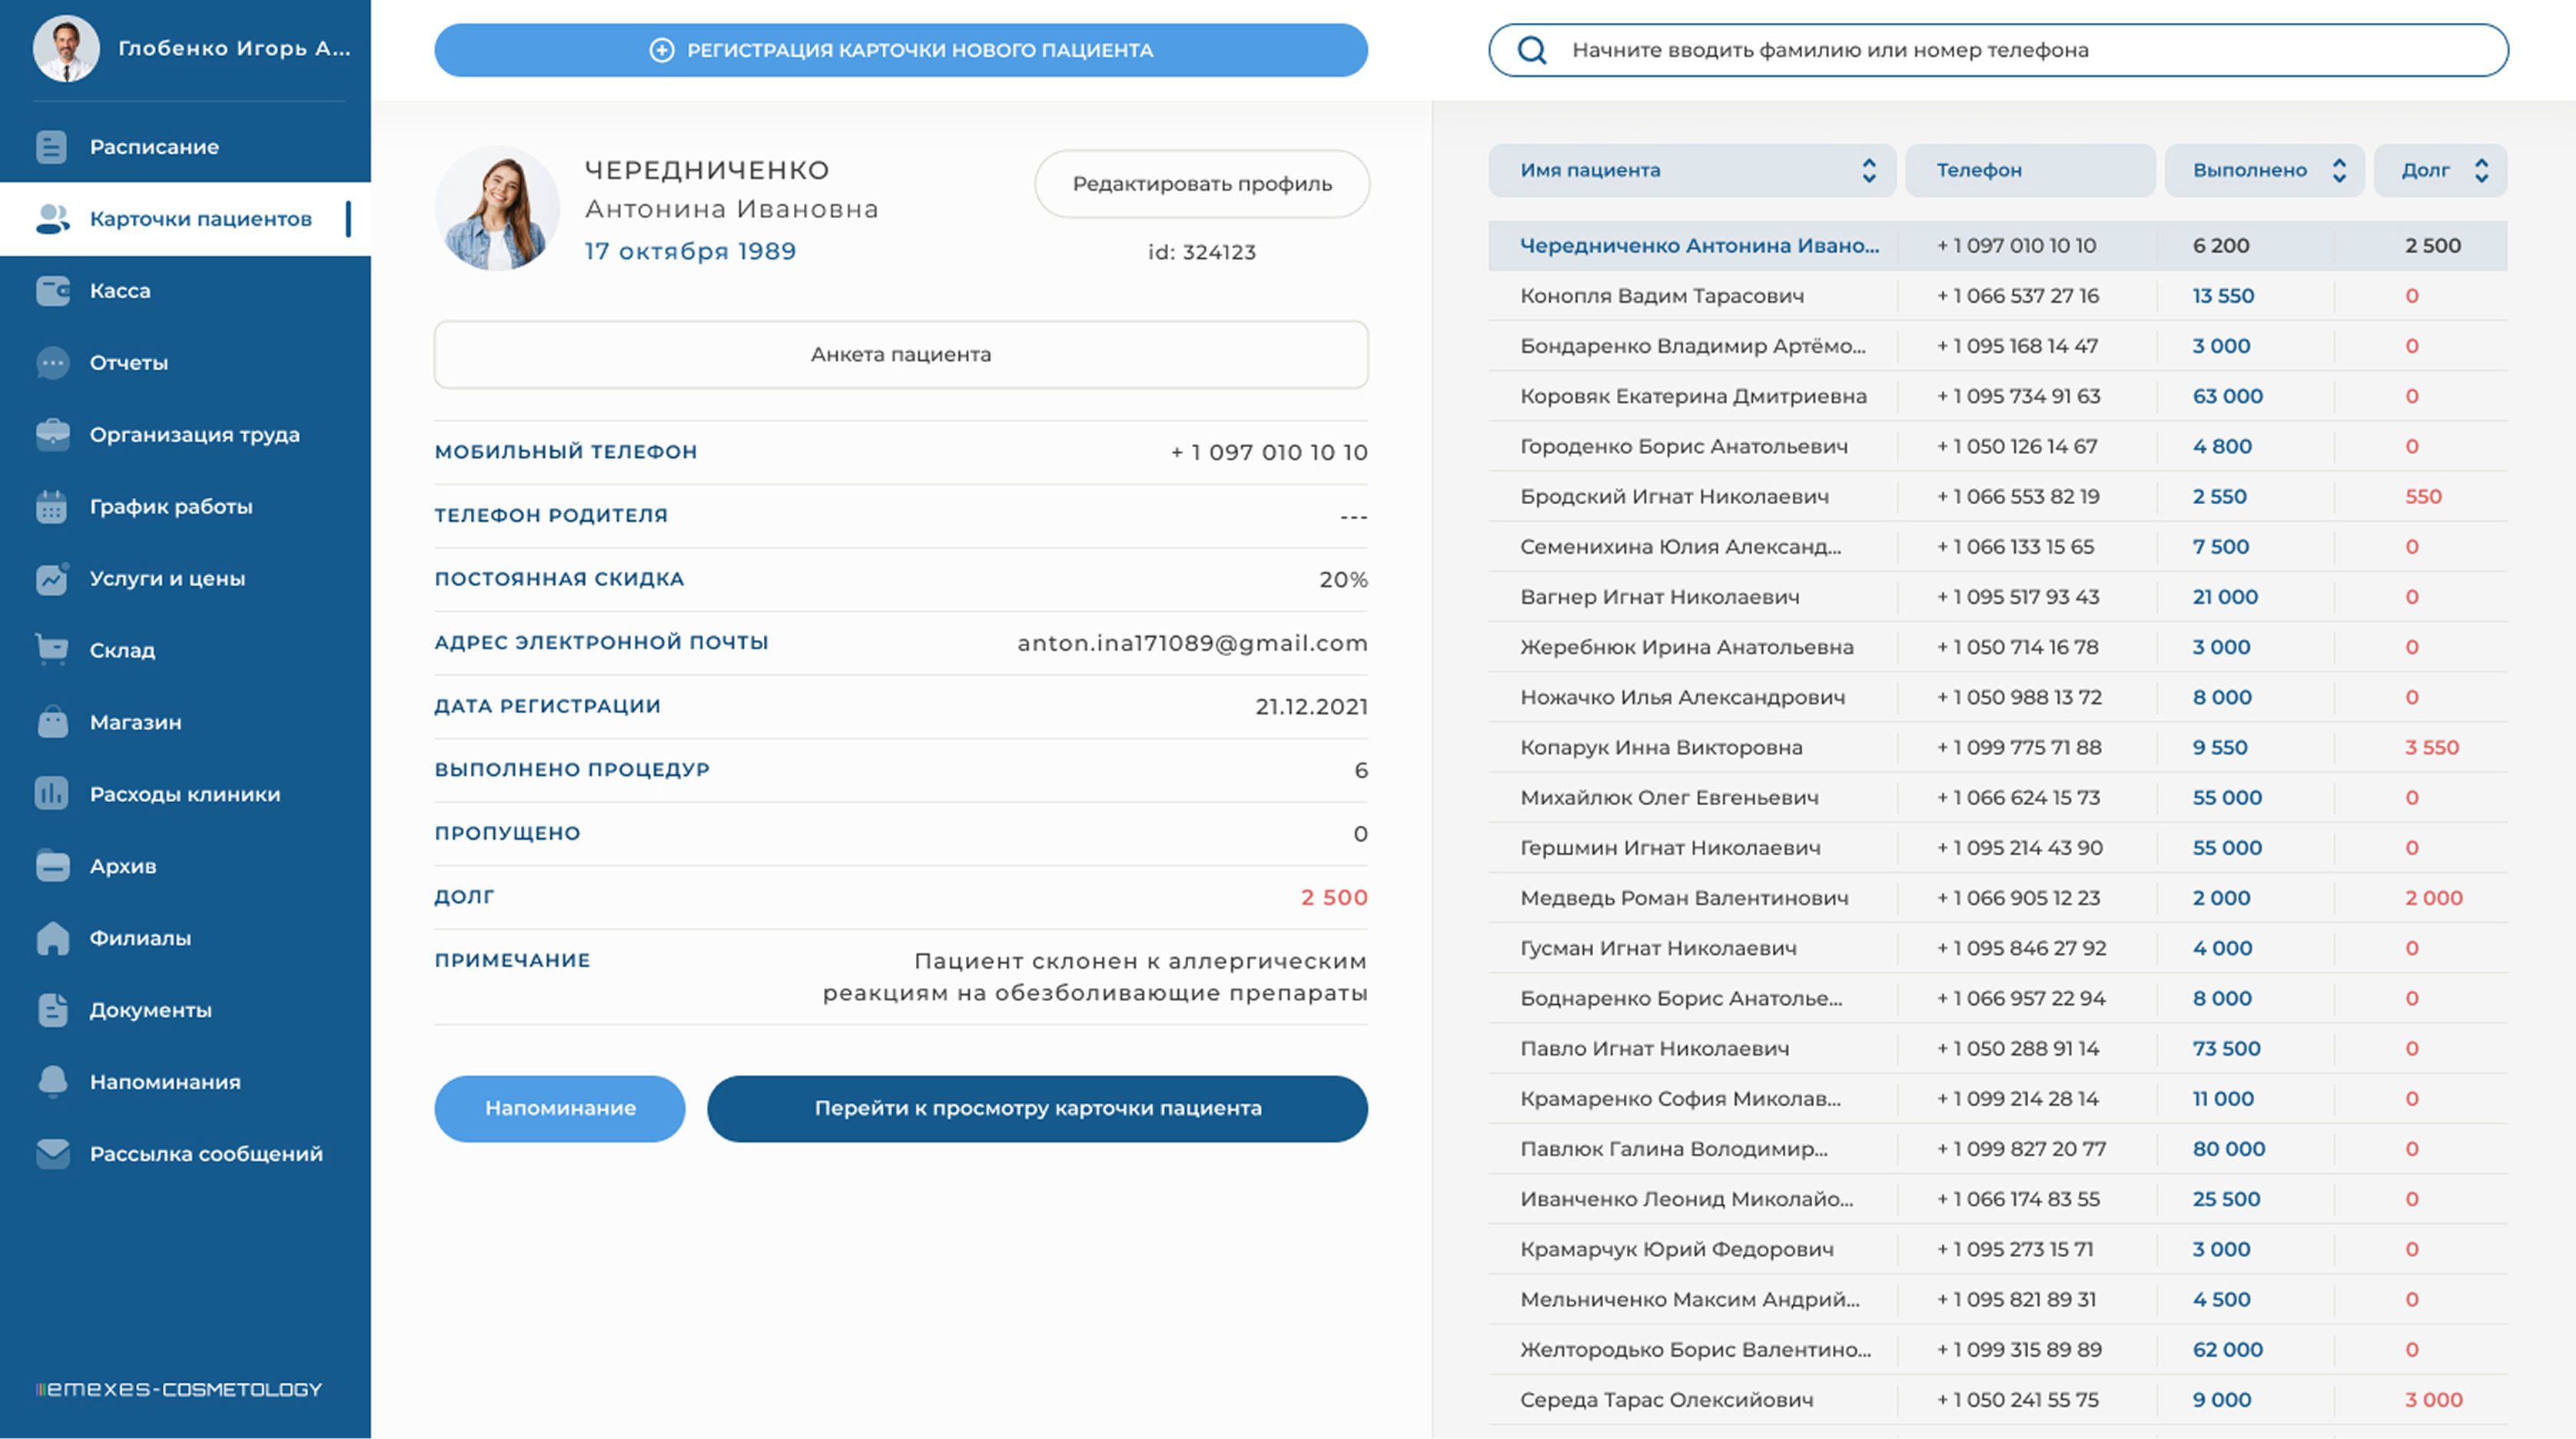Image resolution: width=2576 pixels, height=1439 pixels.
Task: Click the house icon for Филиалы
Action: coord(52,938)
